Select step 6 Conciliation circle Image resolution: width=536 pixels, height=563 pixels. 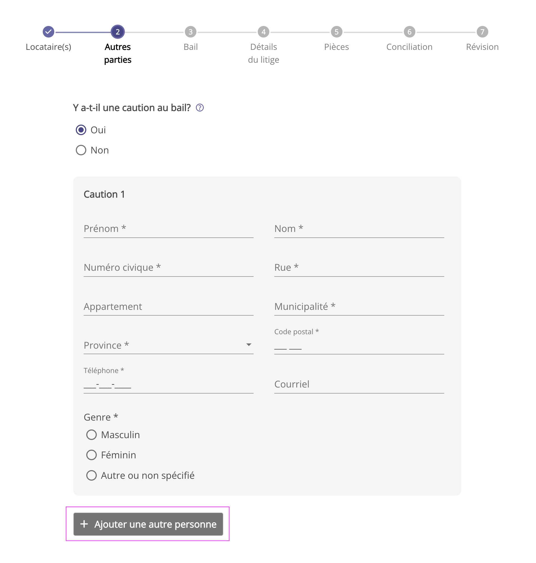[409, 32]
